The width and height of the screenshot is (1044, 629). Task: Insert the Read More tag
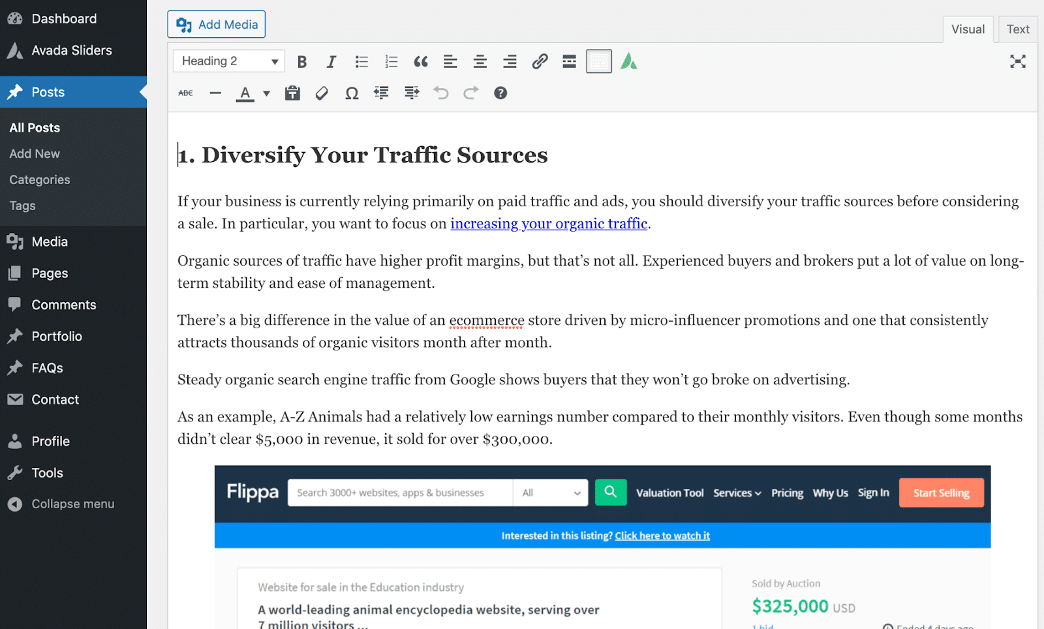click(x=568, y=61)
